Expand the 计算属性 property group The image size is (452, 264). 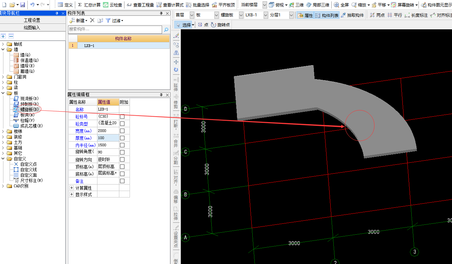point(71,188)
